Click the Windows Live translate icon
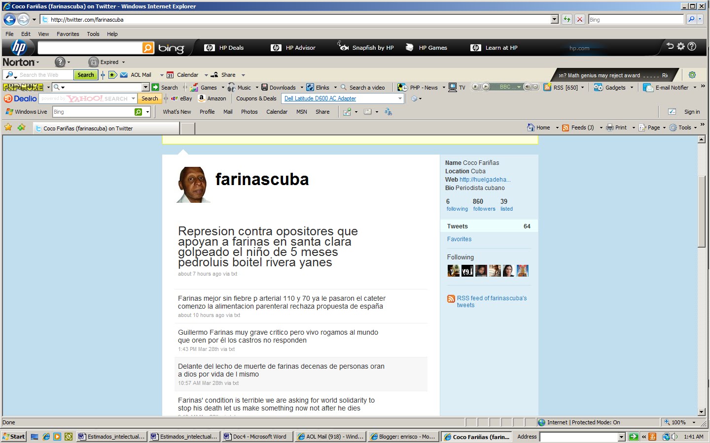 pos(389,112)
